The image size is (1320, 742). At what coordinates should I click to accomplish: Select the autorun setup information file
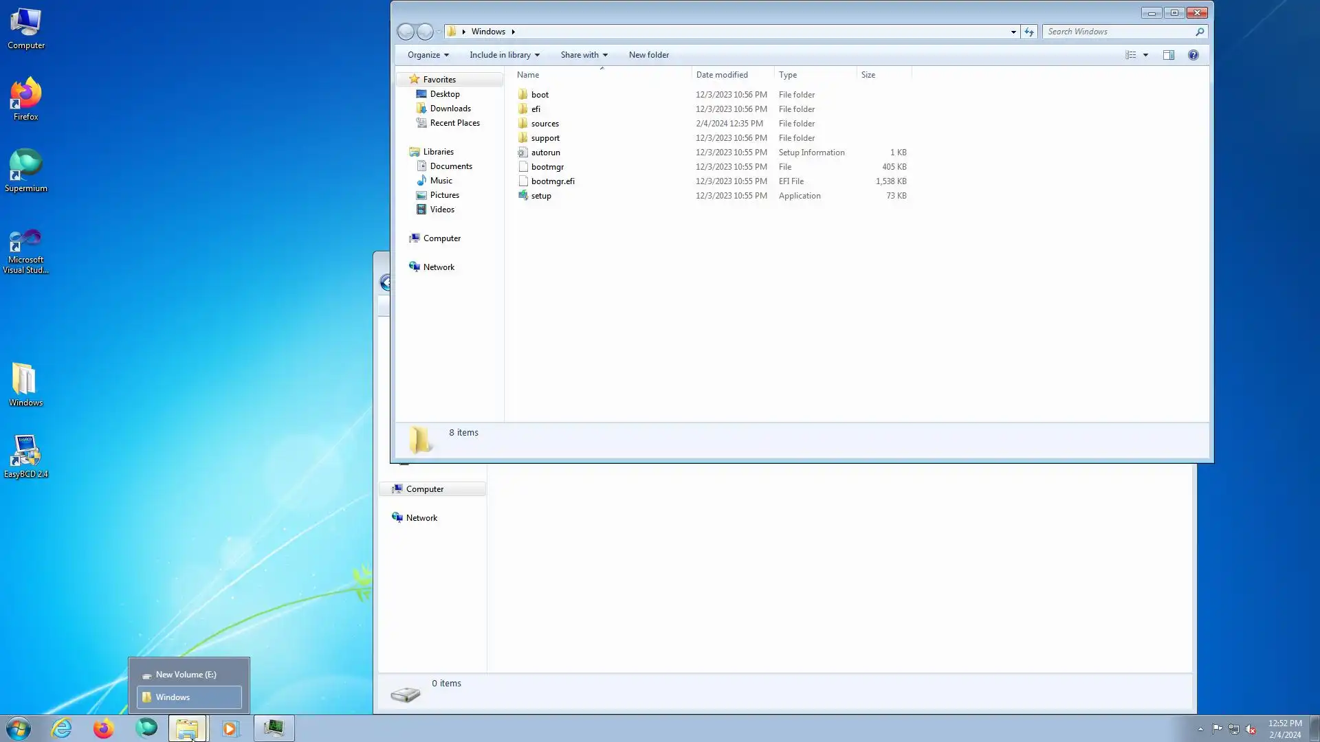544,153
